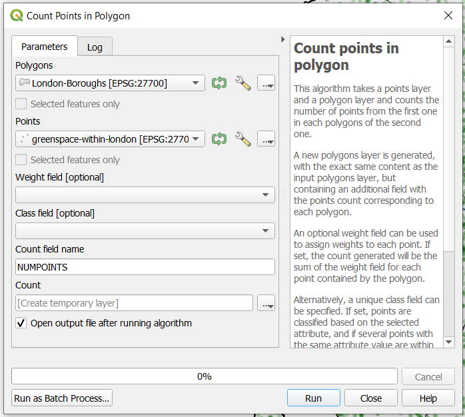Click the 0% progress bar
The image size is (465, 417).
click(205, 376)
